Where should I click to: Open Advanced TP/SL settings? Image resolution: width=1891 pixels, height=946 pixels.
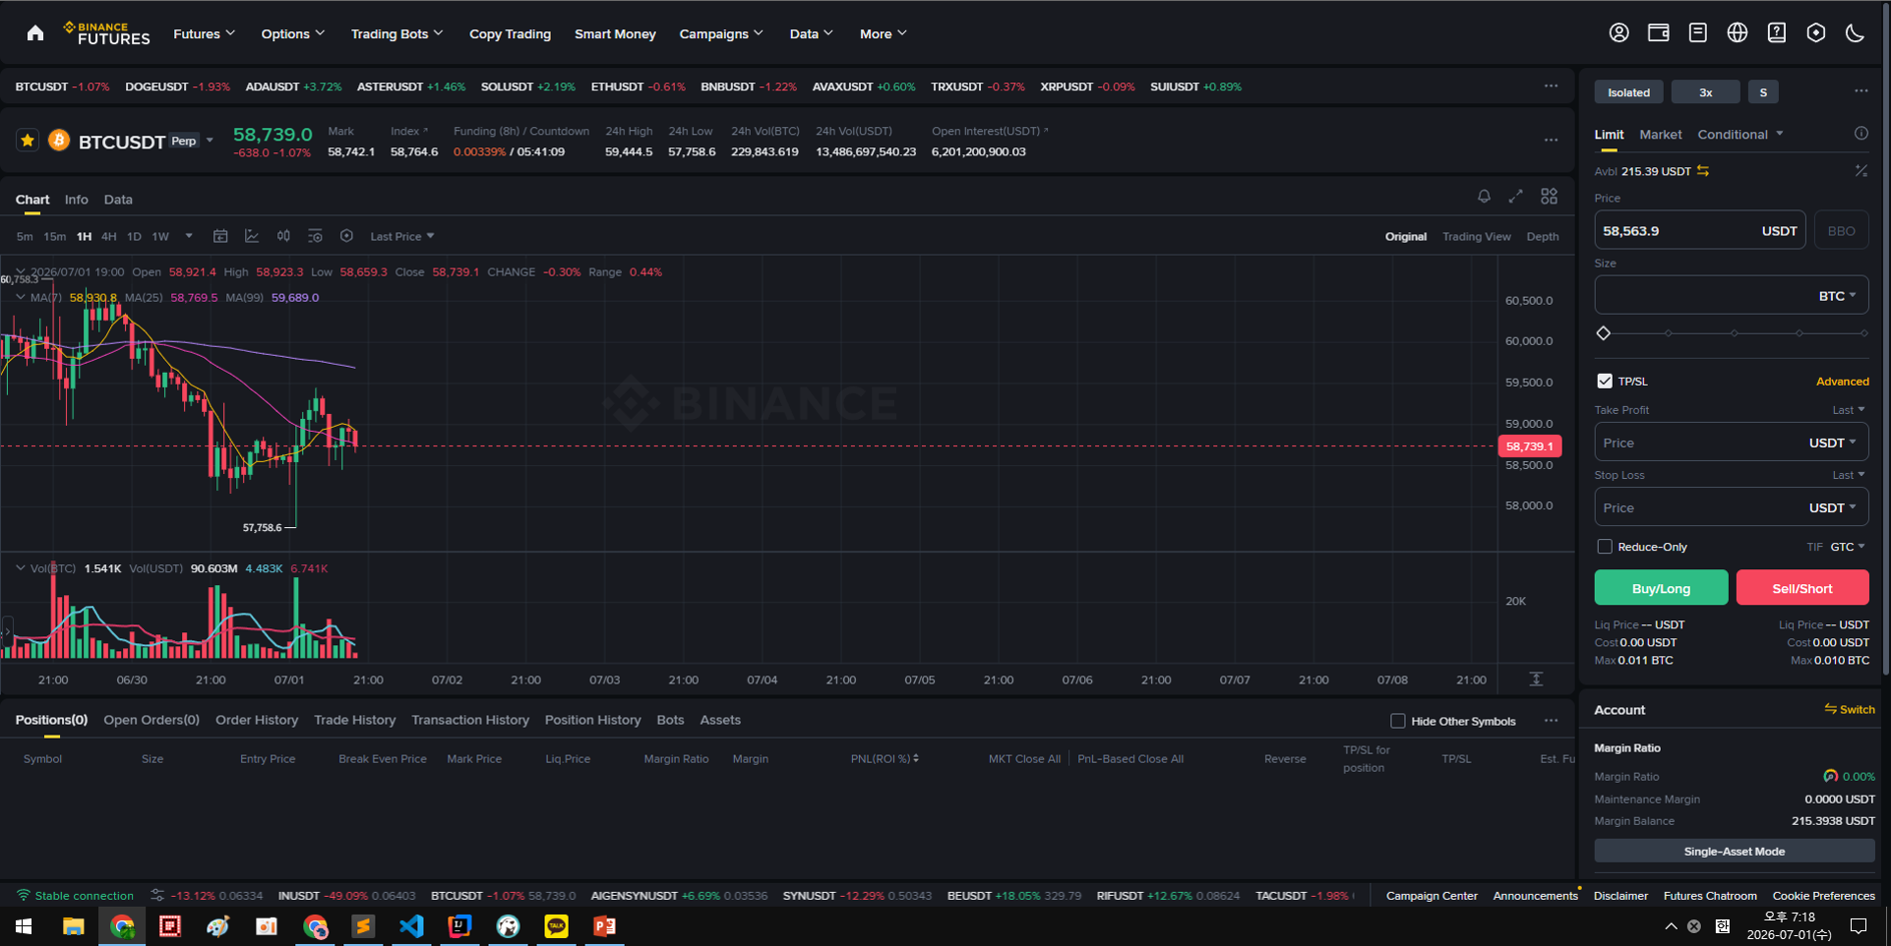[x=1842, y=382]
